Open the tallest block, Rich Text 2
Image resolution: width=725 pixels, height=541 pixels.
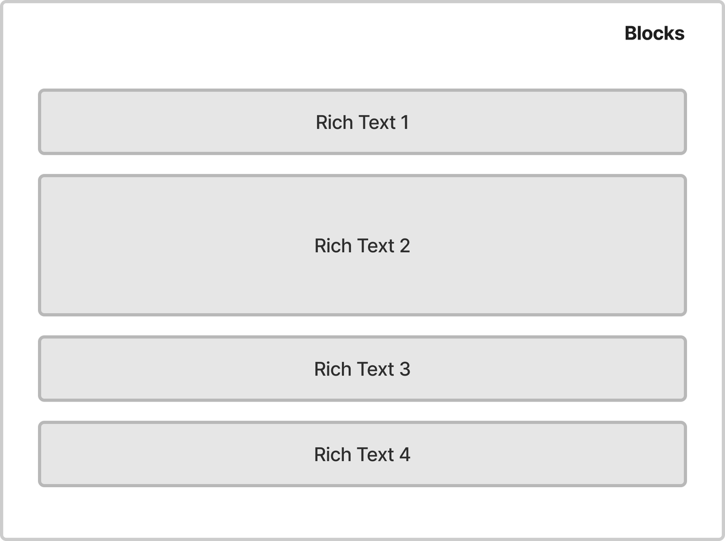coord(362,245)
